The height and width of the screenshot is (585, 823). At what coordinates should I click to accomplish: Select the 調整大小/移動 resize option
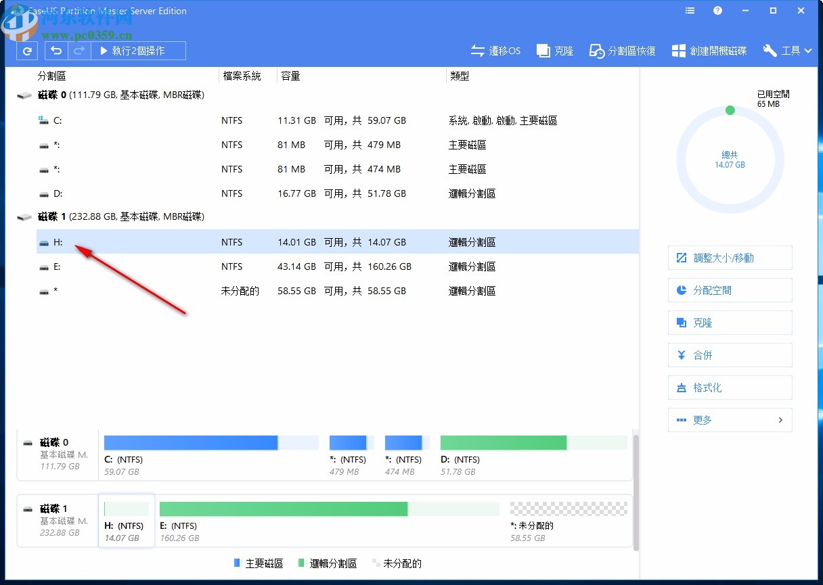730,258
